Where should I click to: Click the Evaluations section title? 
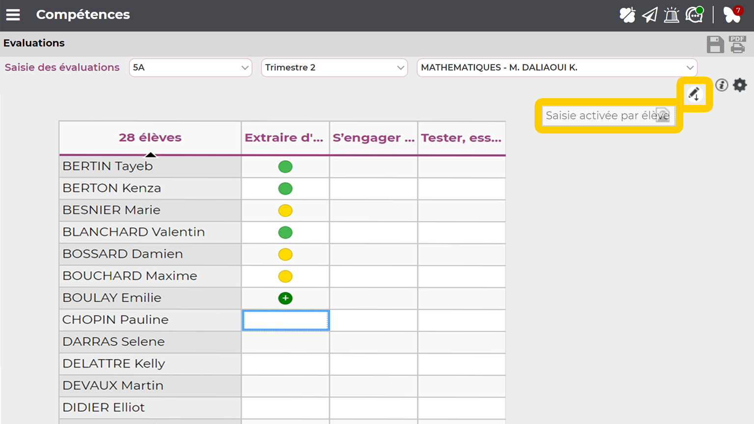click(34, 43)
